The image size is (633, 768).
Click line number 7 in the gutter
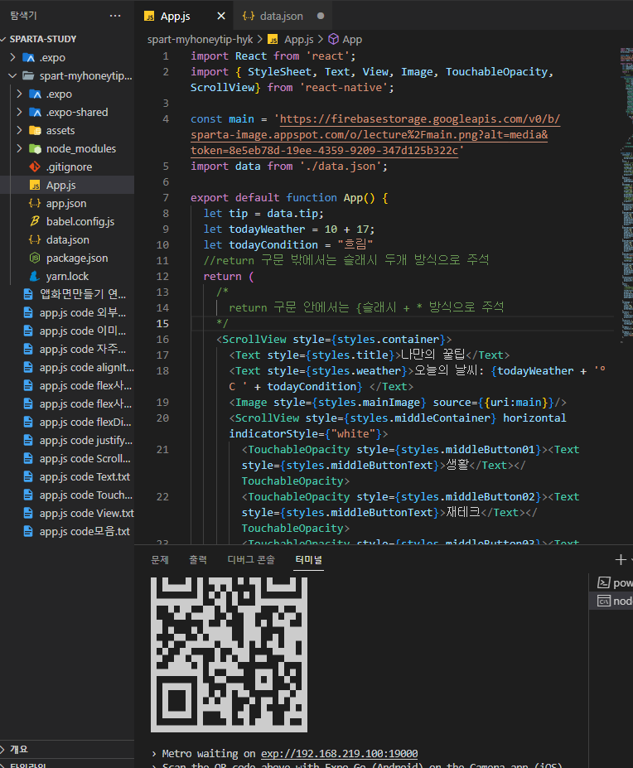166,198
